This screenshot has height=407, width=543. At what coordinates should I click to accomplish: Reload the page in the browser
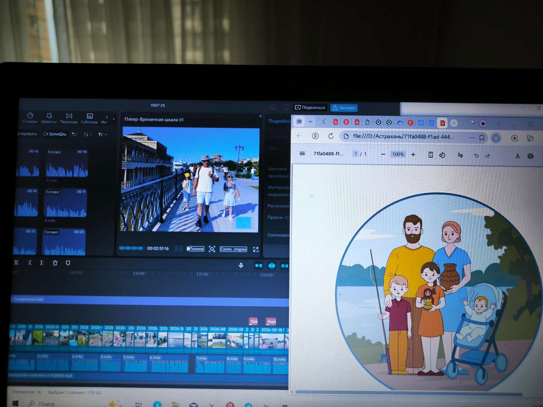(x=331, y=136)
